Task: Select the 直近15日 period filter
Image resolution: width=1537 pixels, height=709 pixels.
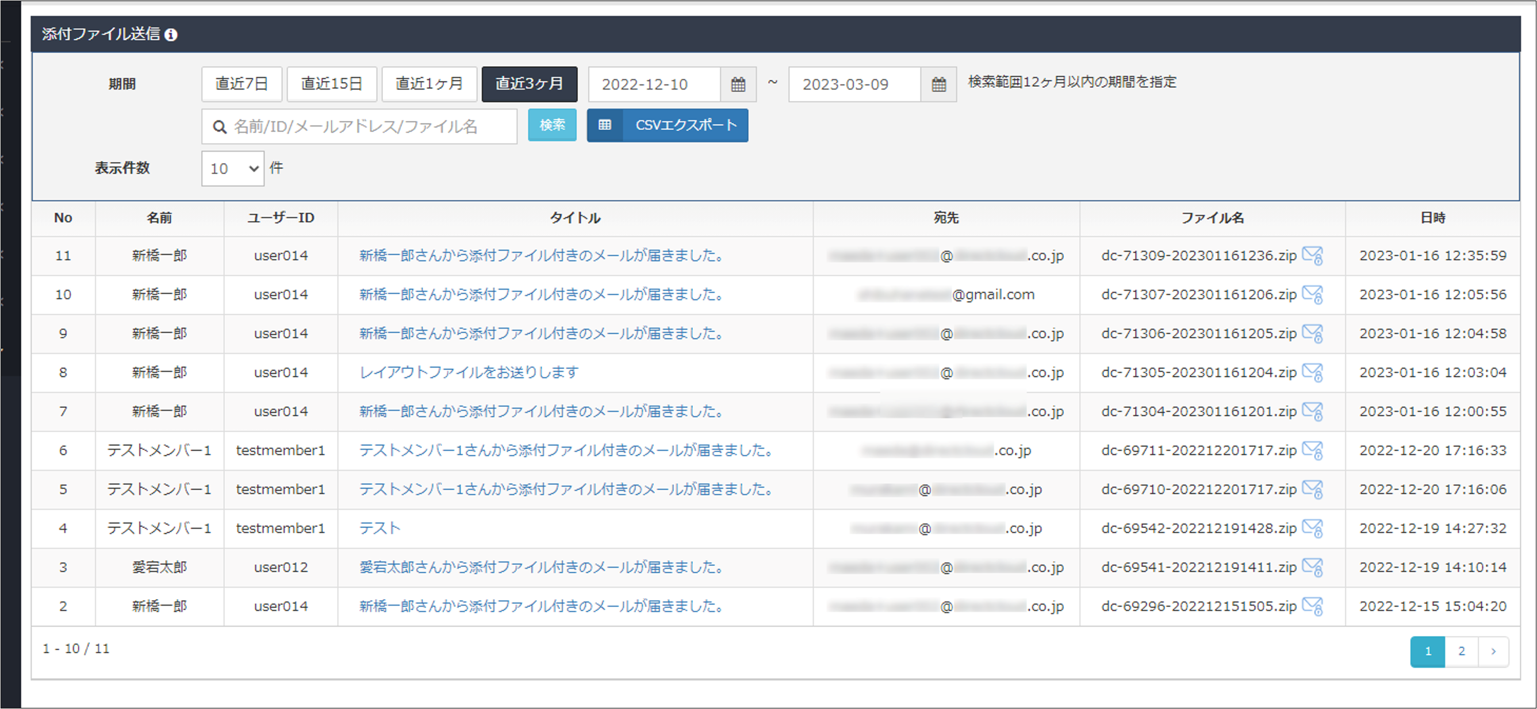Action: [x=331, y=84]
